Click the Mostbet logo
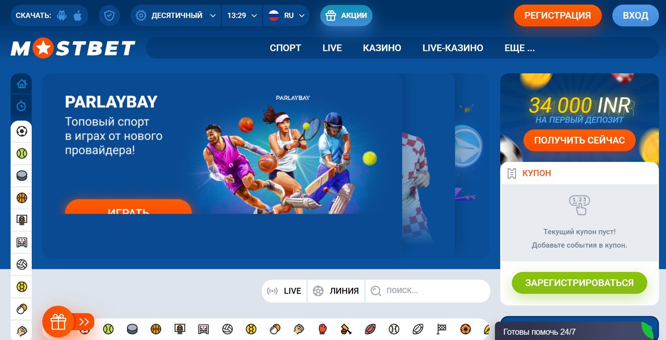 pos(73,48)
